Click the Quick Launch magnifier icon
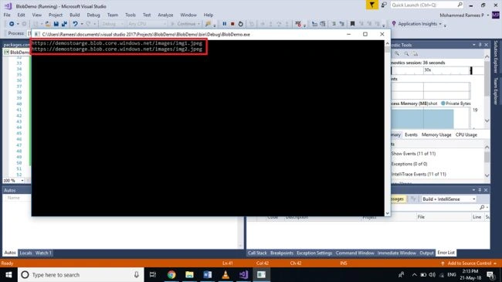502x282 pixels. click(x=460, y=5)
